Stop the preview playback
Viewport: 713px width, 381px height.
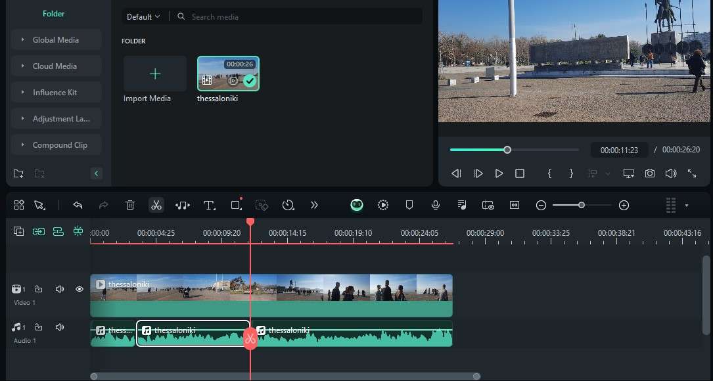pyautogui.click(x=520, y=173)
